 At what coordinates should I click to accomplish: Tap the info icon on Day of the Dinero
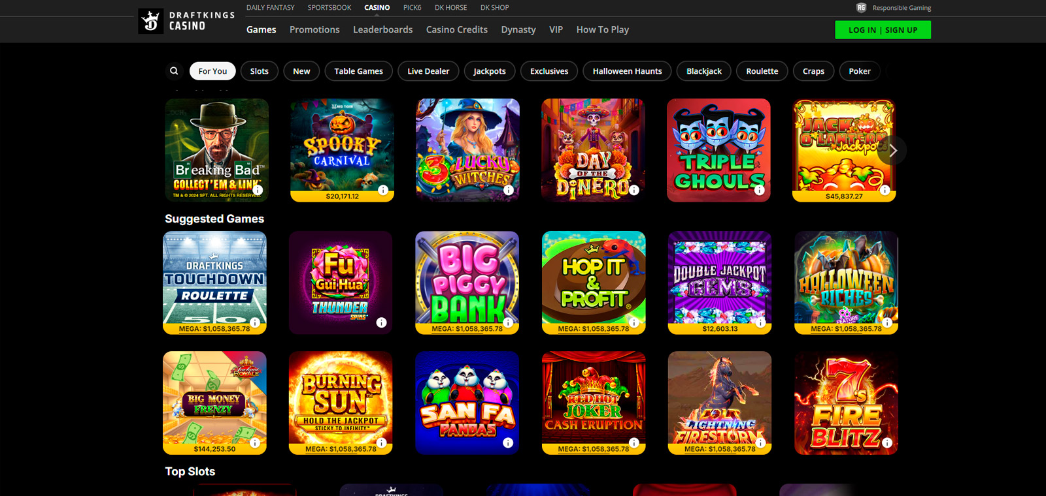(x=633, y=191)
